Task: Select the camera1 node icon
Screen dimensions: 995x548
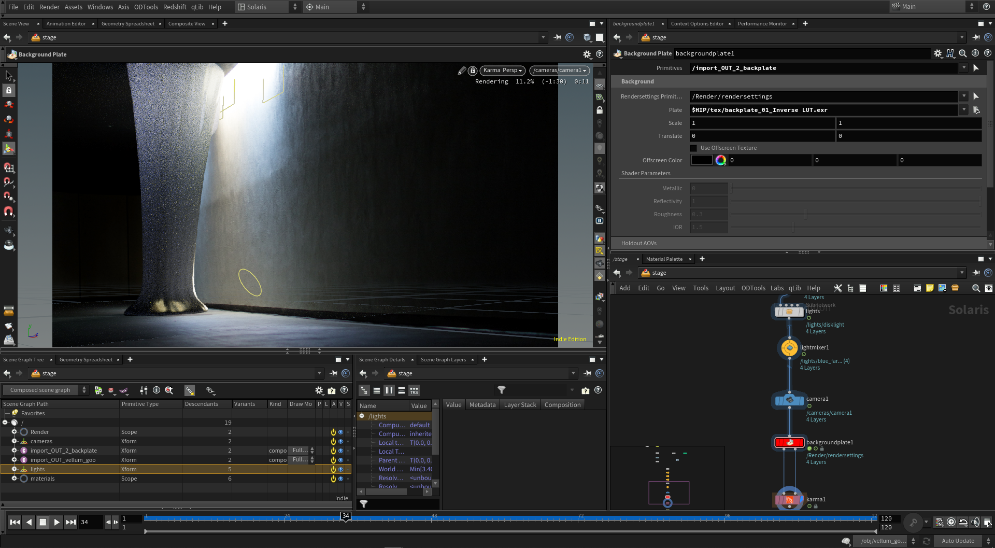Action: (789, 400)
